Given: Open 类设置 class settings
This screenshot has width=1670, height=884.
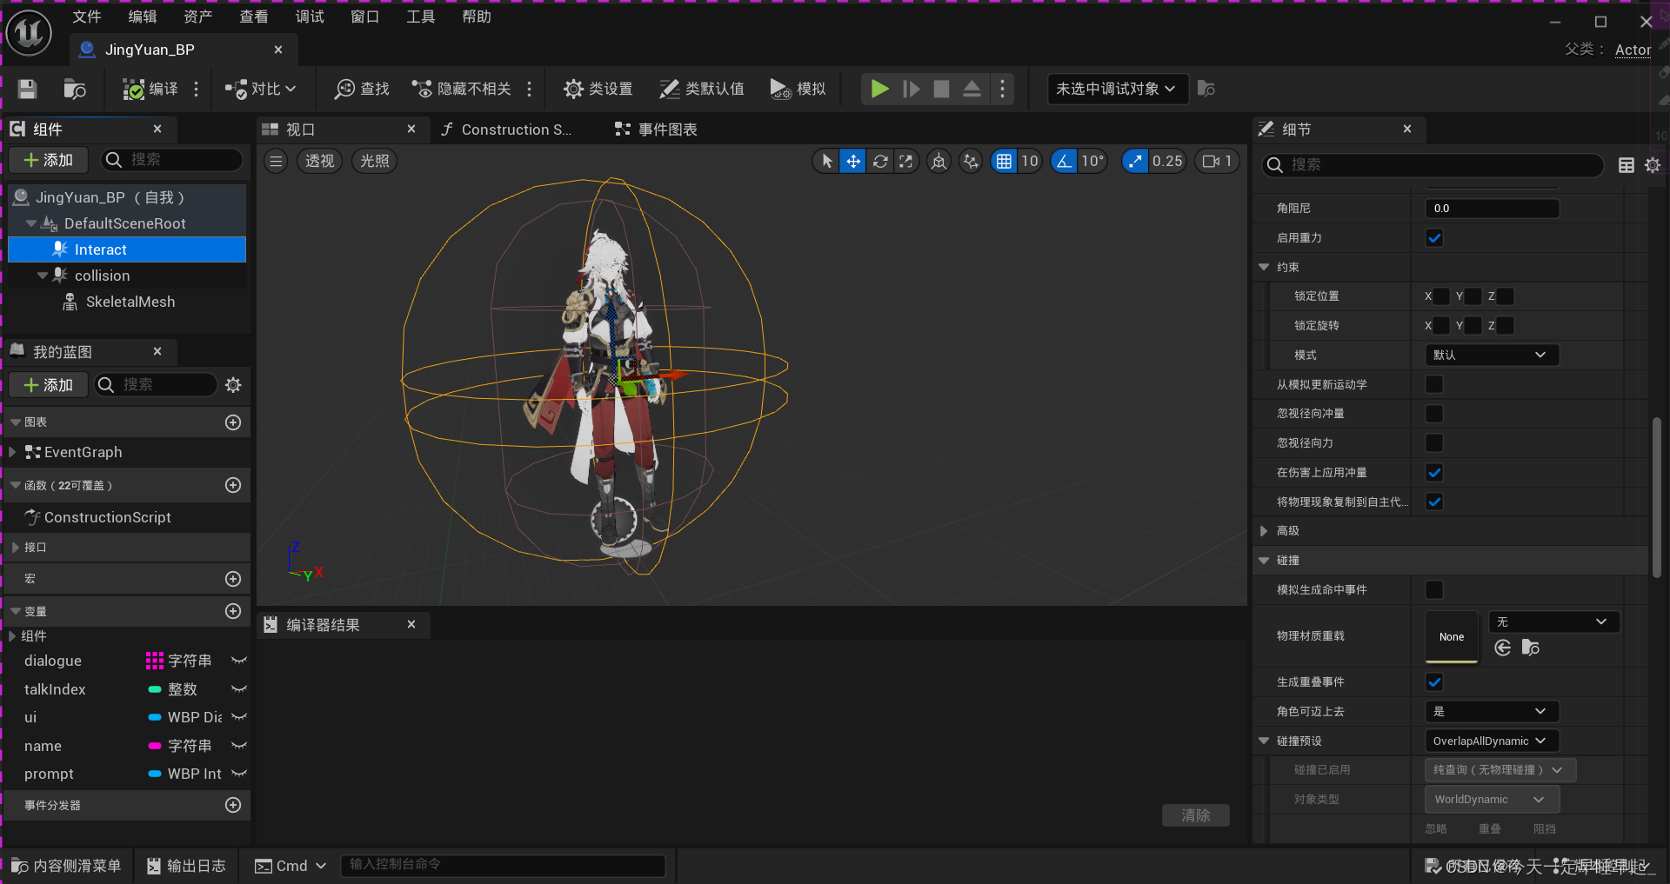Looking at the screenshot, I should tap(598, 89).
